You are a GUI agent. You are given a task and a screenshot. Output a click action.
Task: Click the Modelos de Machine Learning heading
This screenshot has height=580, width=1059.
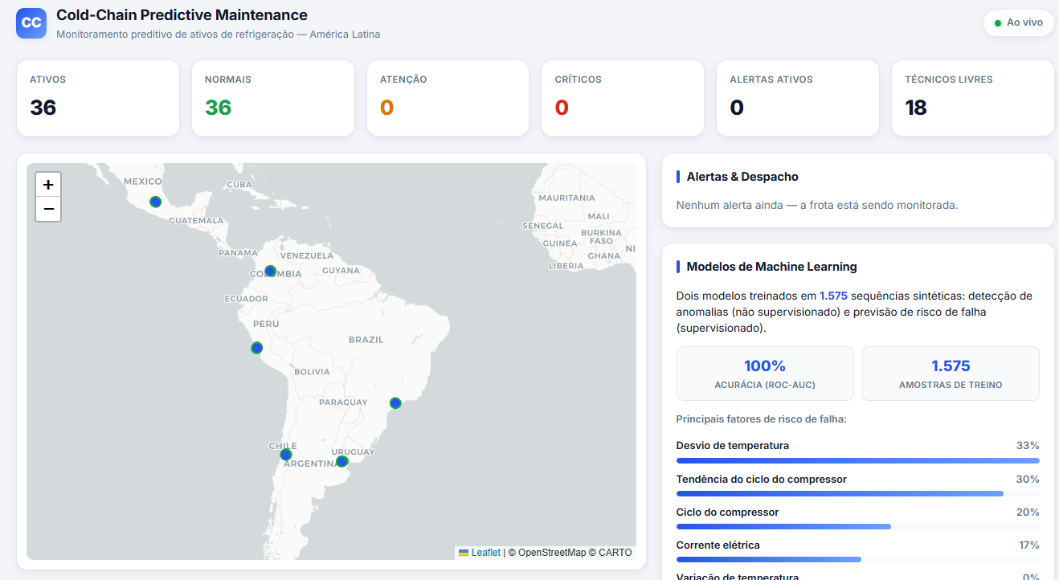(771, 267)
